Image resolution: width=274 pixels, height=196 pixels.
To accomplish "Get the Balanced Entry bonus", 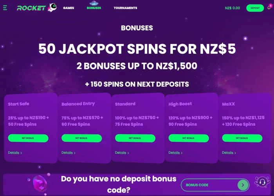I will 81,138.
